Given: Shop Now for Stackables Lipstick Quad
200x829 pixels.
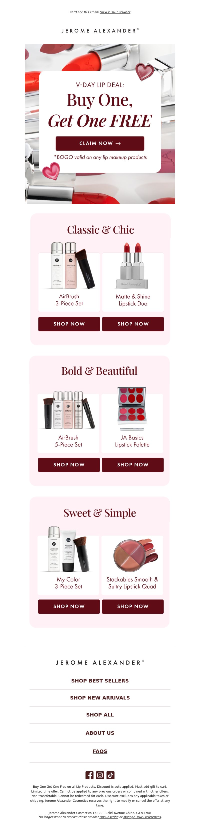Looking at the screenshot, I should point(133,606).
